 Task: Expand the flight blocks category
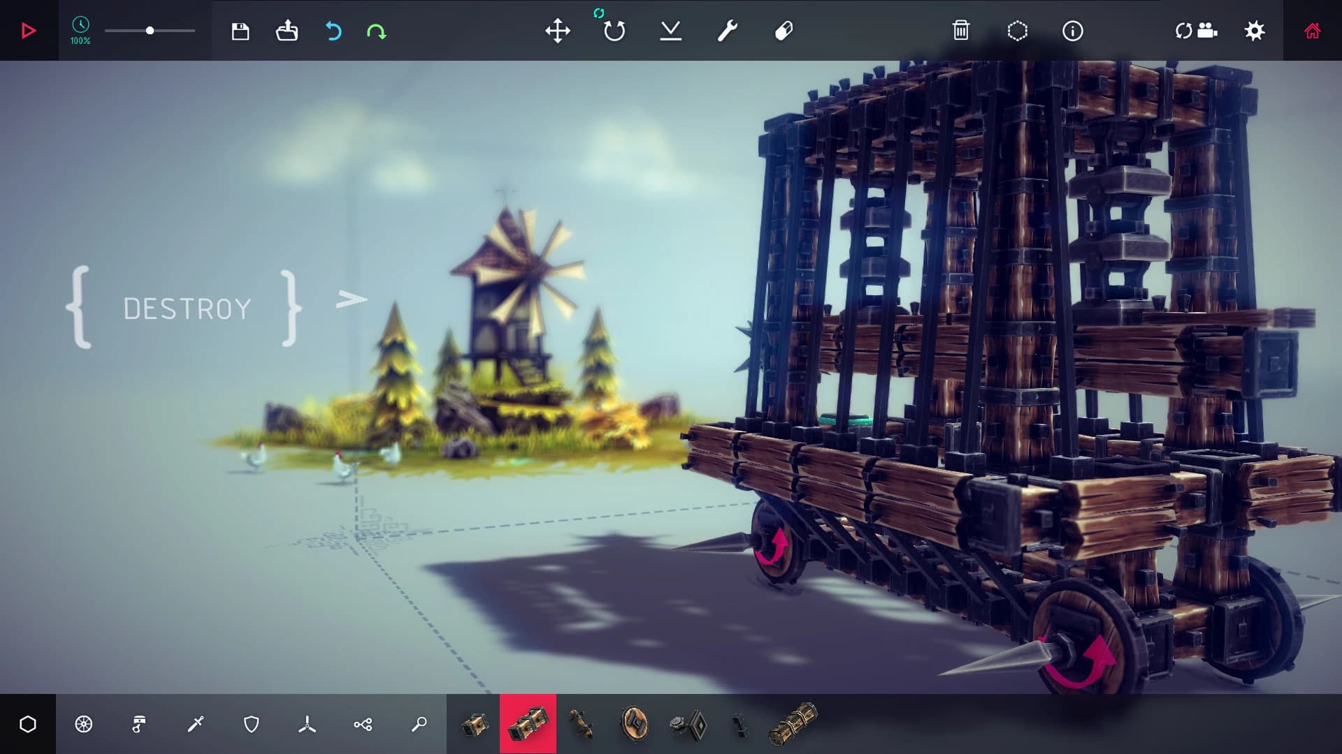[308, 724]
